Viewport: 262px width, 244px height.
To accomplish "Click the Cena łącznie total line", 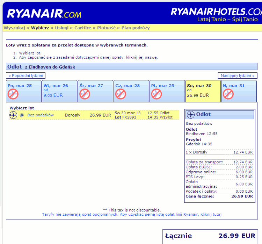I will 219,196.
